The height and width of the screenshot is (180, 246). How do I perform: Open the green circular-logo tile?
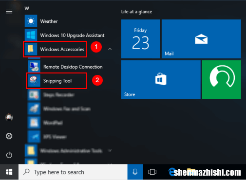(x=222, y=80)
